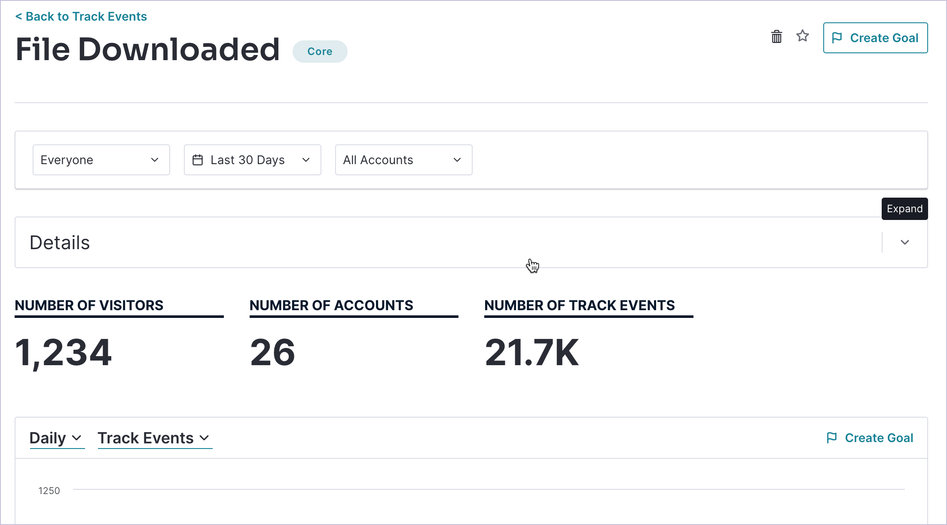The image size is (947, 525).
Task: Open the Track Events metric dropdown
Action: pyautogui.click(x=154, y=438)
